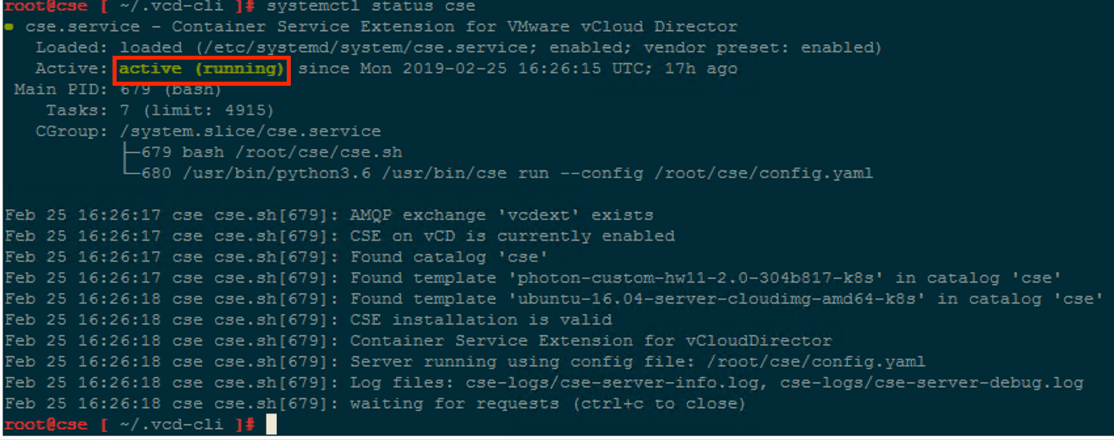1114x440 pixels.
Task: Click the "Found catalog 'cse'" log line
Action: pos(449,257)
